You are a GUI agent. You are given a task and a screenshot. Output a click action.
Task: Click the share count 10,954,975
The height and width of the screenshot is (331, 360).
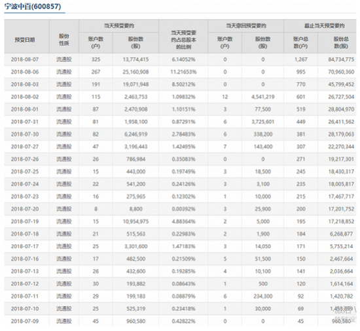coord(135,221)
